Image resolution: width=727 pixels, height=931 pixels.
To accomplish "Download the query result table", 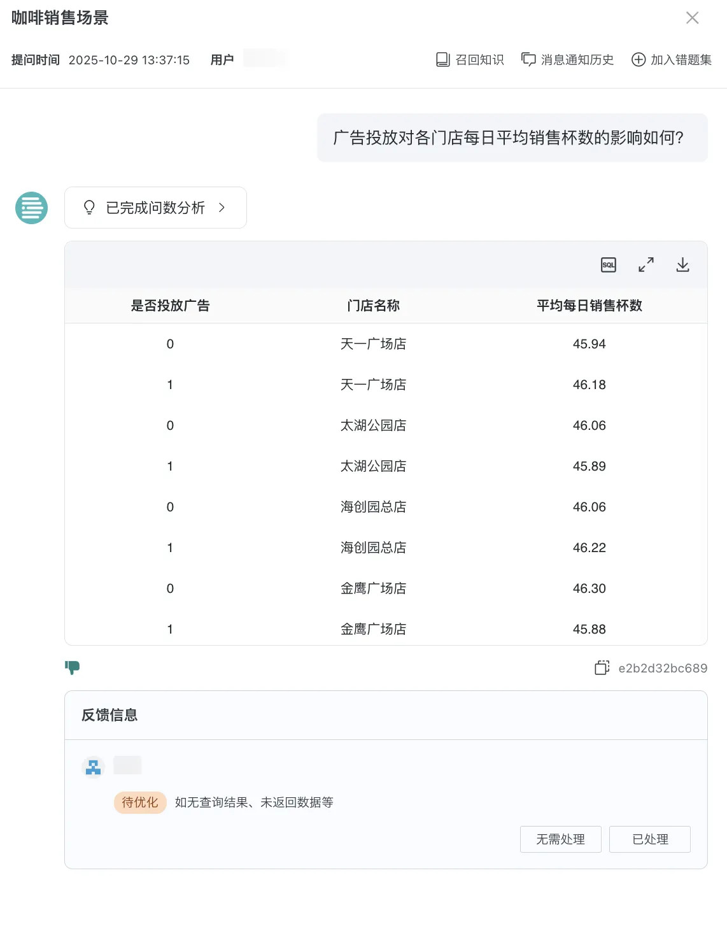I will [x=682, y=265].
